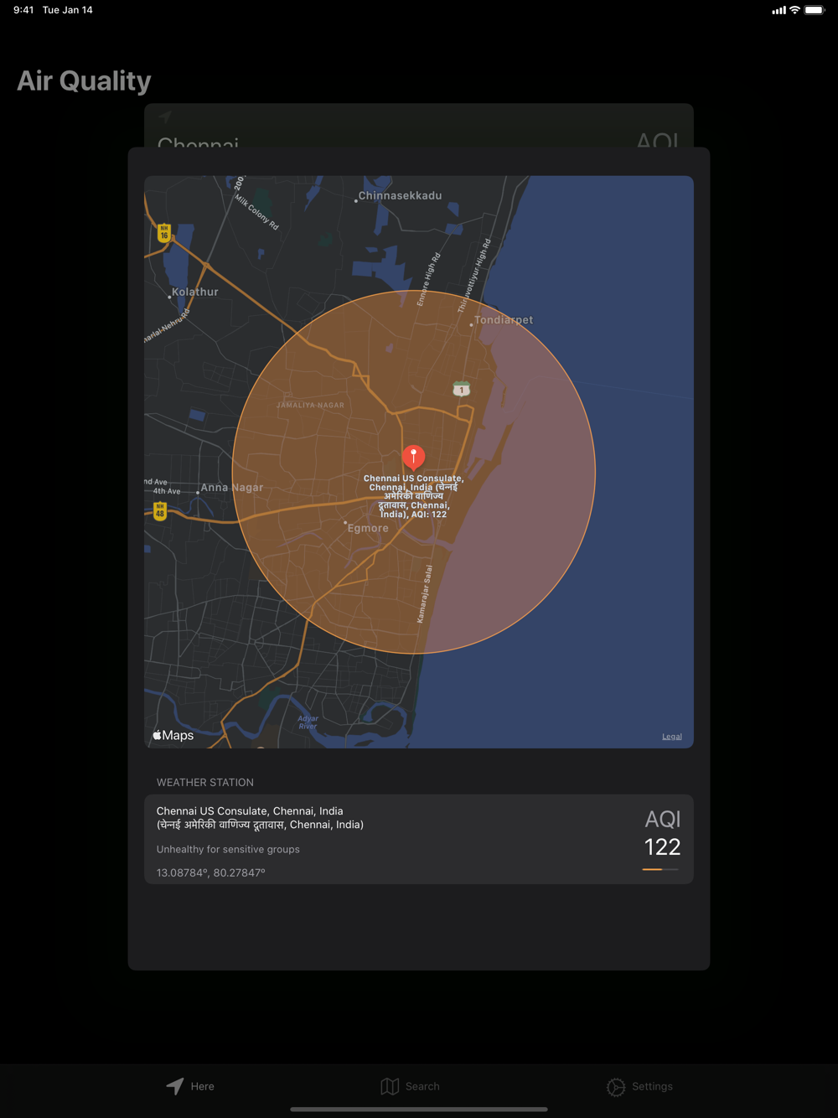Tap the Jamaliya Nagar map label
The height and width of the screenshot is (1118, 838).
[310, 405]
